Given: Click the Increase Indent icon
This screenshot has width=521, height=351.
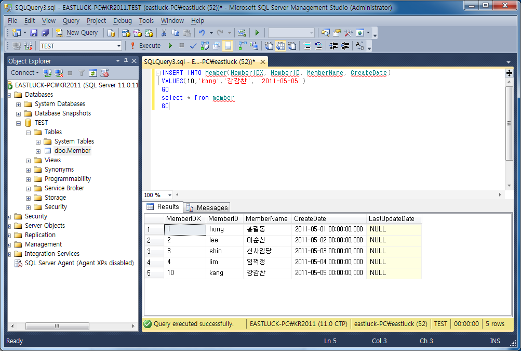Looking at the screenshot, I should 345,46.
